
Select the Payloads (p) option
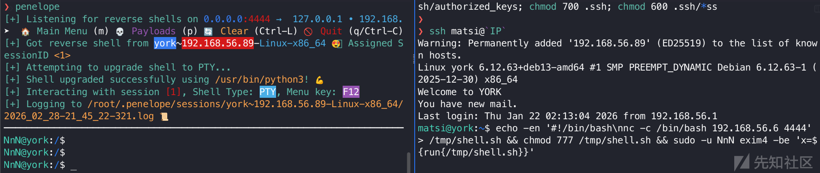click(164, 31)
